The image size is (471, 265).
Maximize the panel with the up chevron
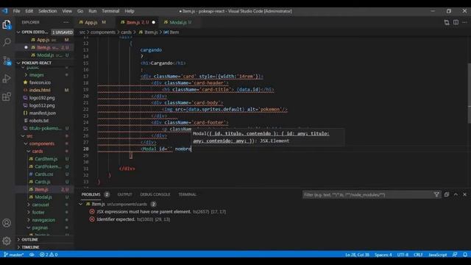click(456, 194)
